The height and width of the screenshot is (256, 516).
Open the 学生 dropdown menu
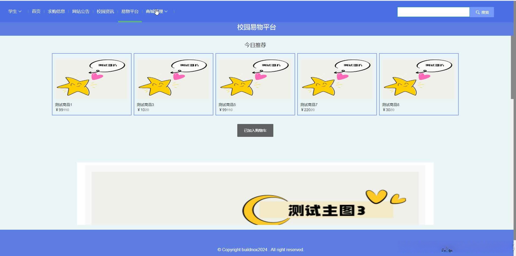click(x=13, y=11)
